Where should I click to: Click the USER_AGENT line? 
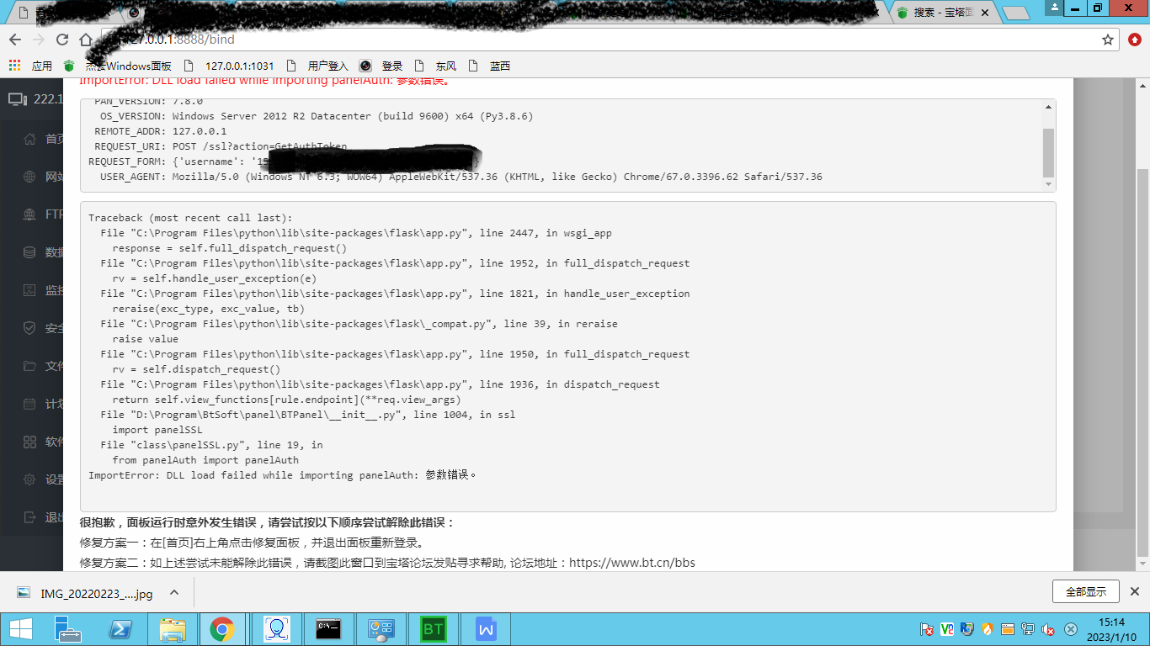[461, 177]
